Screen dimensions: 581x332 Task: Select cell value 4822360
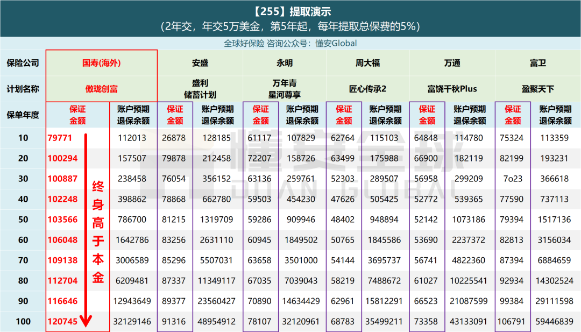[469, 260]
